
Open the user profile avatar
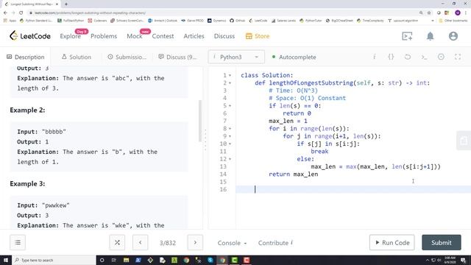tap(453, 36)
